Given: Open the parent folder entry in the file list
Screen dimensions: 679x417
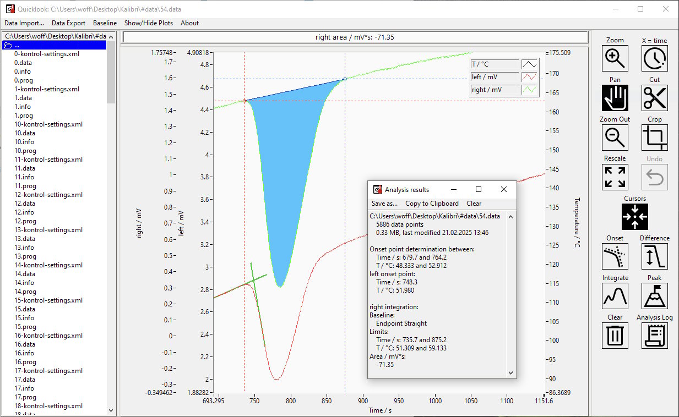Looking at the screenshot, I should 55,45.
